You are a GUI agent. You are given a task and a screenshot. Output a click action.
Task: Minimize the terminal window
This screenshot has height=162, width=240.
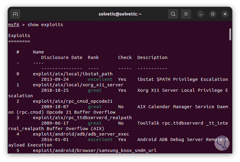[x=201, y=14]
